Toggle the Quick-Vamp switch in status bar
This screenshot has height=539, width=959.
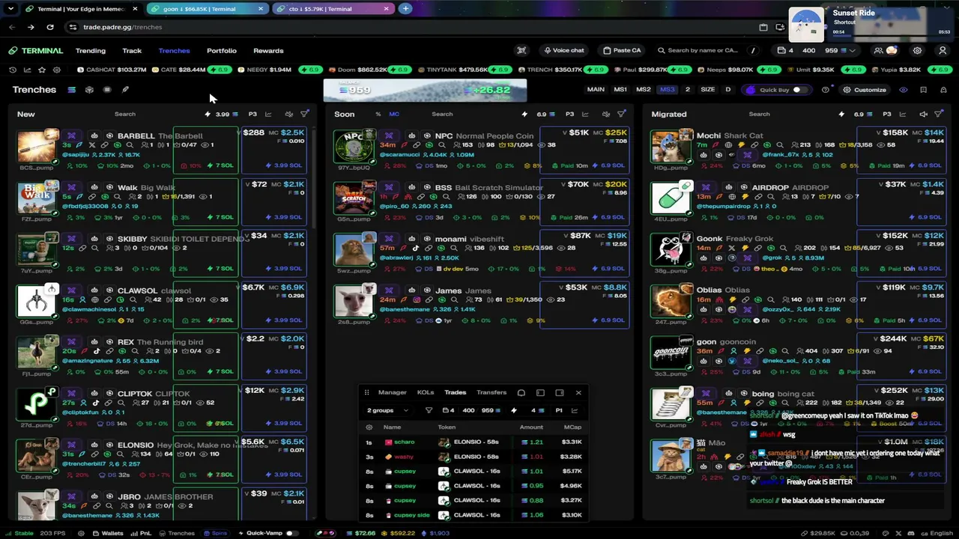[x=291, y=534]
